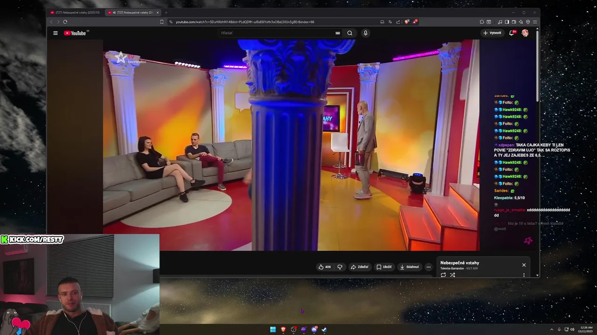The image size is (597, 335).
Task: Download the video via Stiahnuť
Action: (x=410, y=267)
